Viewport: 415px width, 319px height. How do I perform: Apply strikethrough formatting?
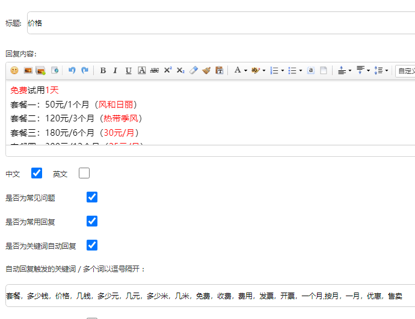(x=155, y=71)
